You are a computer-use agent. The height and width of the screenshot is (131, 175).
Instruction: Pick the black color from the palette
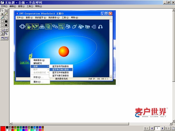[7, 127]
